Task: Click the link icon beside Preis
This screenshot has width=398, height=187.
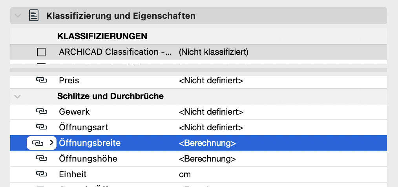Action: point(41,81)
